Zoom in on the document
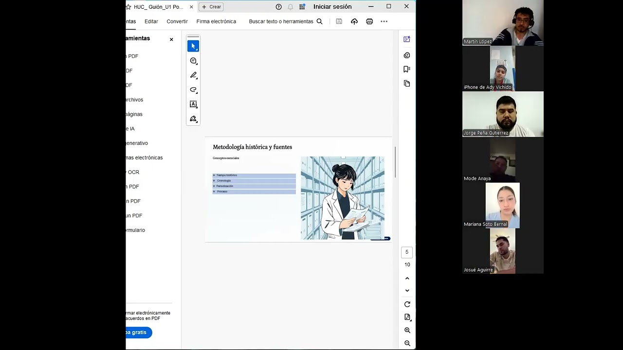The image size is (623, 350). coord(407,330)
